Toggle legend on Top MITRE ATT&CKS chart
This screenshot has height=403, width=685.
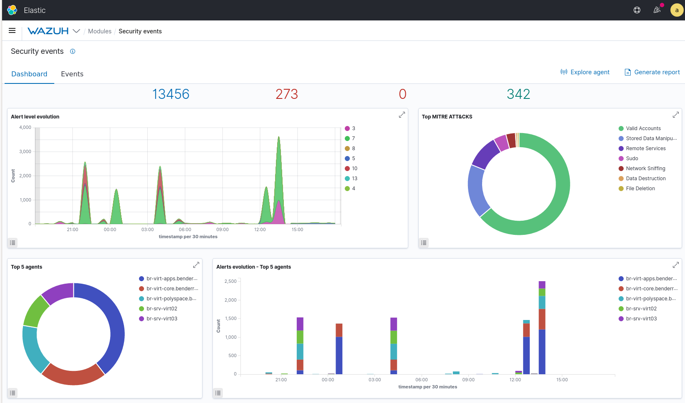[424, 243]
